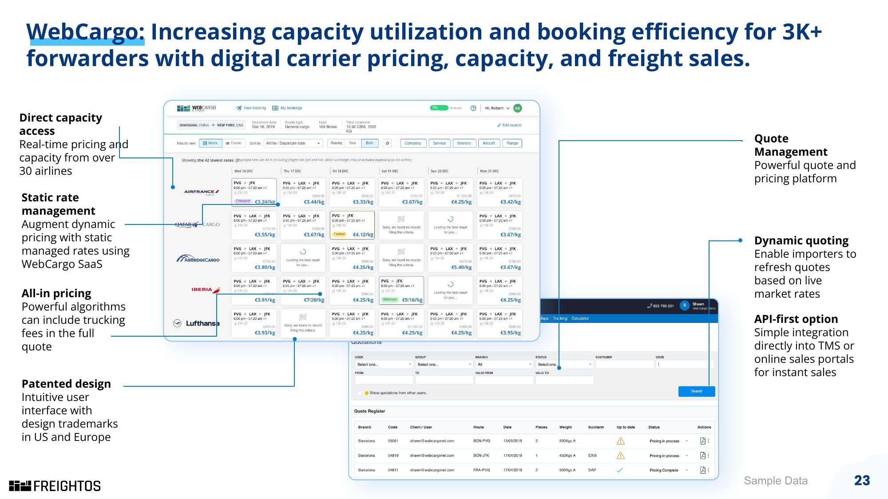Select the Greenest €5.16/kg Iberia rate

401,291
